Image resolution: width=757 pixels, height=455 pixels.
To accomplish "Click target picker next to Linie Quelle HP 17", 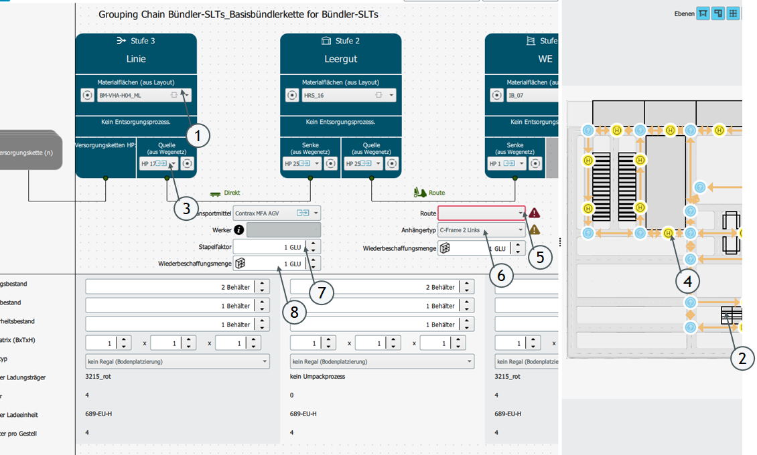I will [x=187, y=164].
